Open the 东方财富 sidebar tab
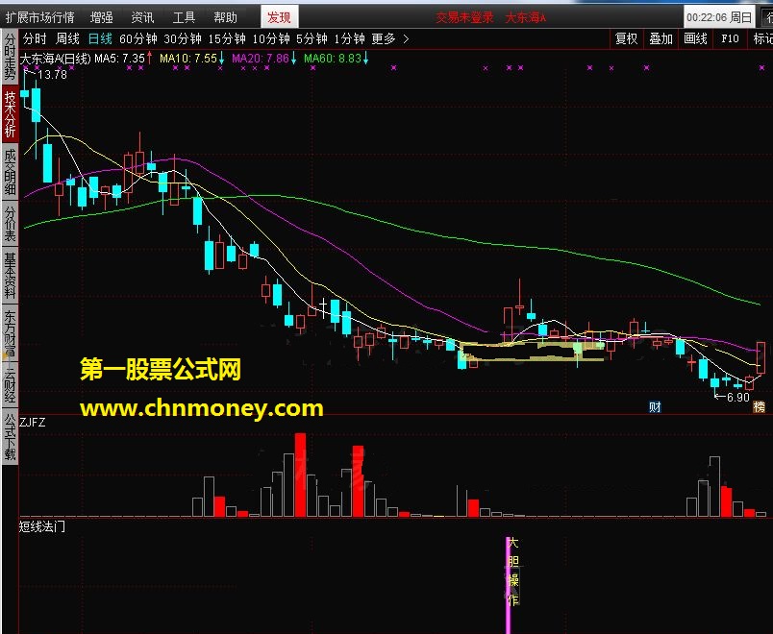 click(10, 333)
